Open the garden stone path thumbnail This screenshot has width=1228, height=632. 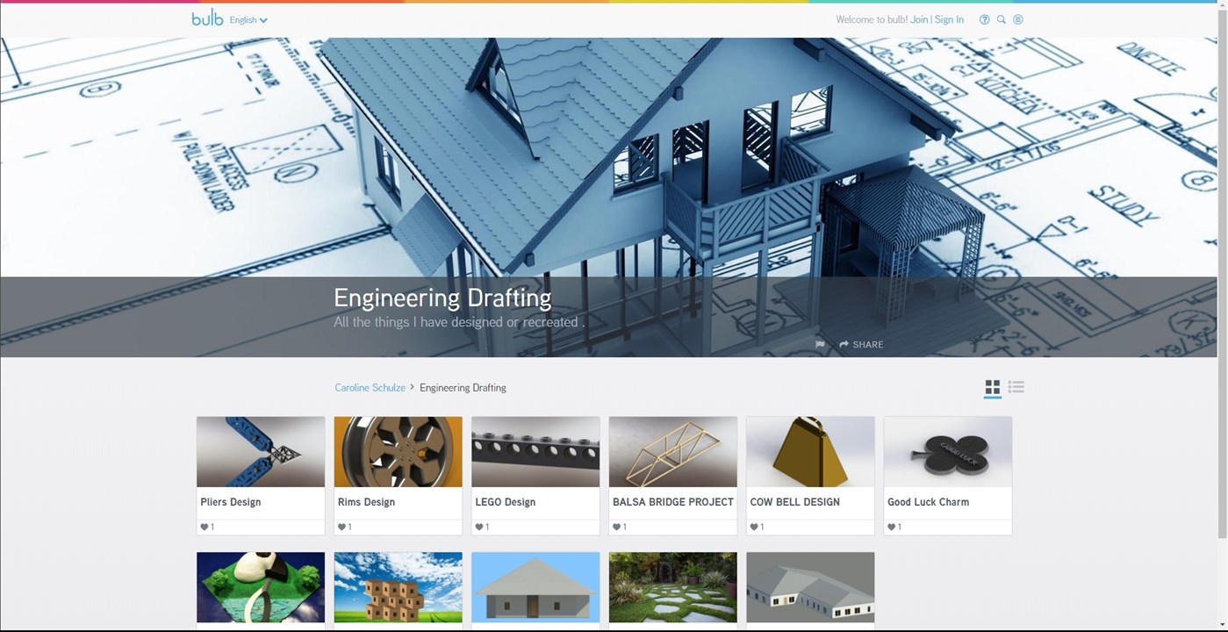tap(672, 587)
